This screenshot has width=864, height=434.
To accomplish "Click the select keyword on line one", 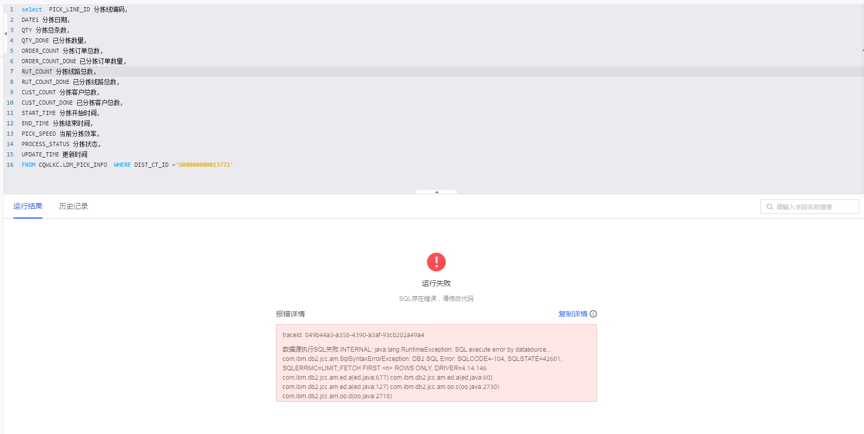I will (x=32, y=9).
